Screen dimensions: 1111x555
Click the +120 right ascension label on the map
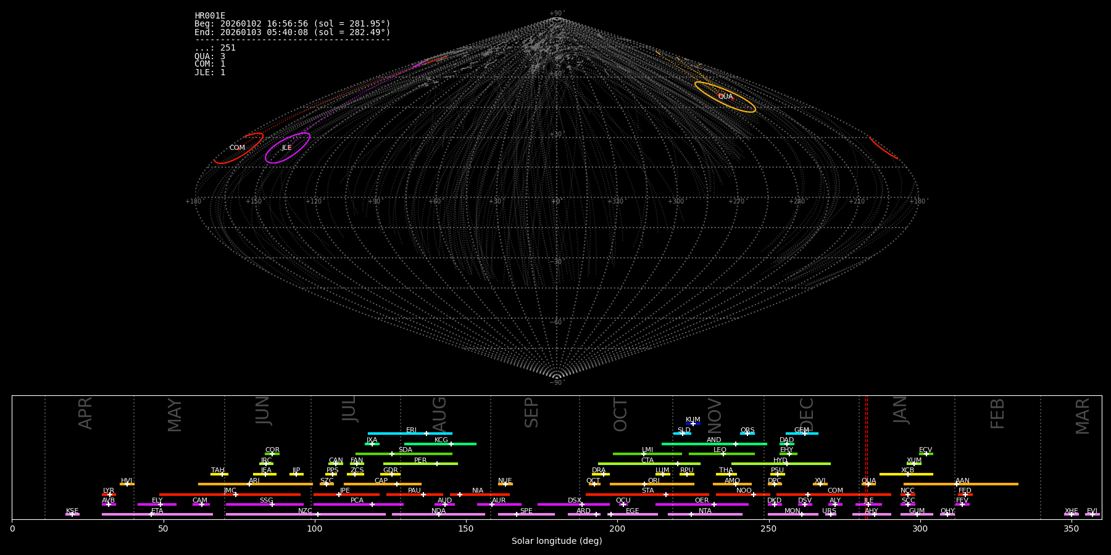point(314,201)
